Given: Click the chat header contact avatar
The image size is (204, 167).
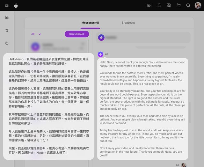Looking at the screenshot, I should pos(101,37).
